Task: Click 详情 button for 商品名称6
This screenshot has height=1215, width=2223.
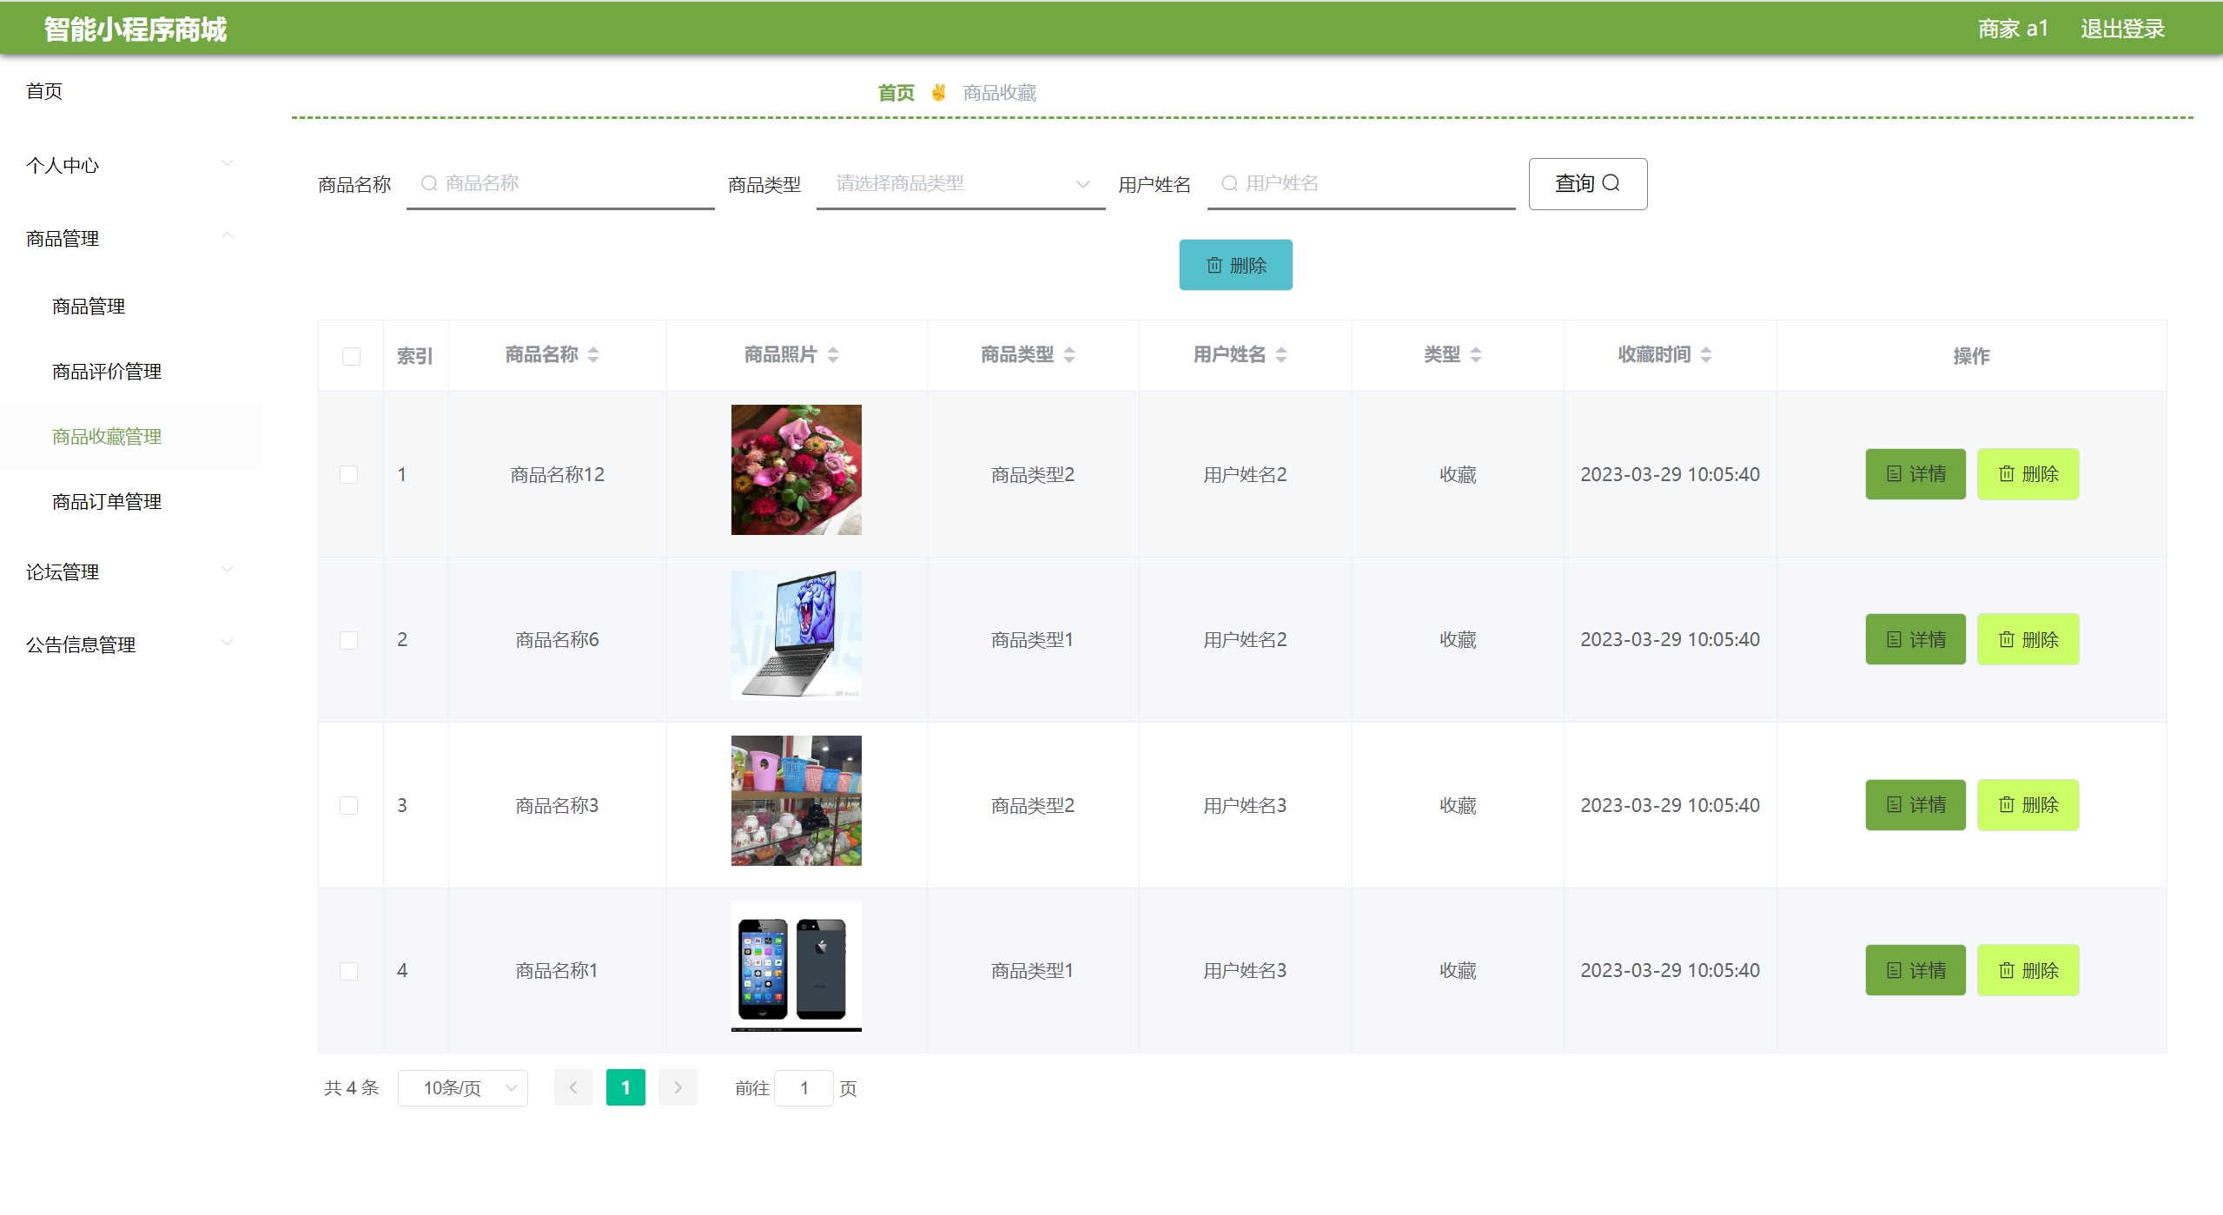Action: click(x=1915, y=639)
